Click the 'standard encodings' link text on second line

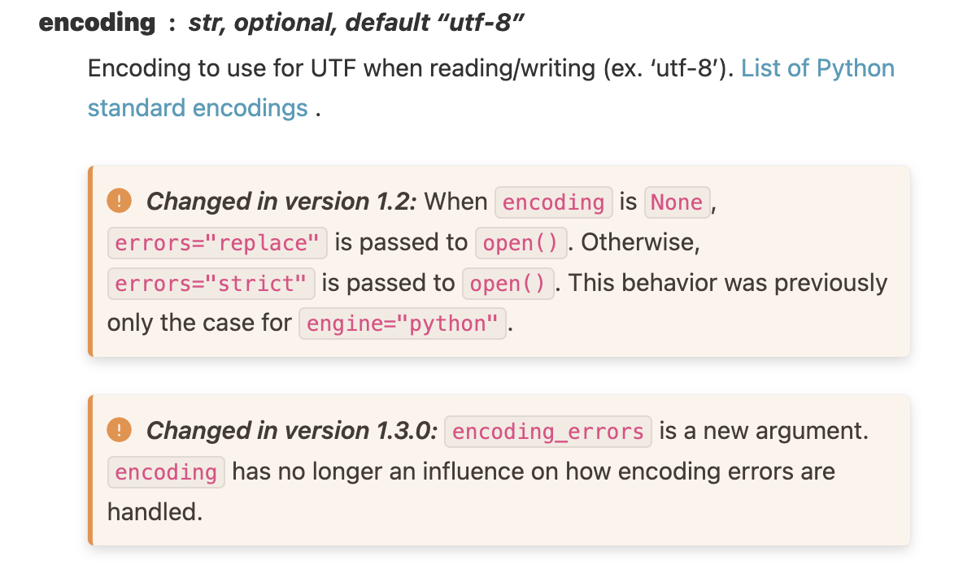198,108
